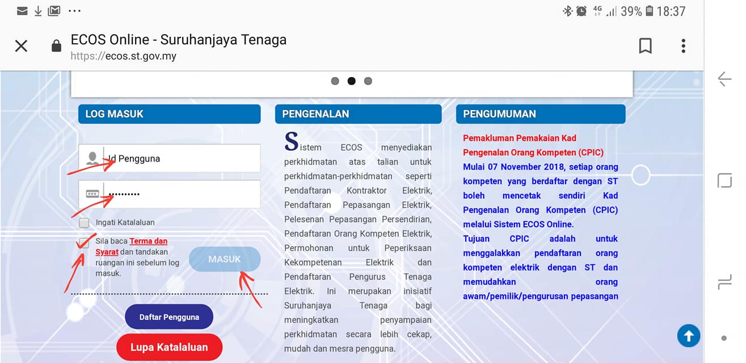Screen dimensions: 746x363
Task: Tap the download notification icon in status bar
Action: (x=38, y=11)
